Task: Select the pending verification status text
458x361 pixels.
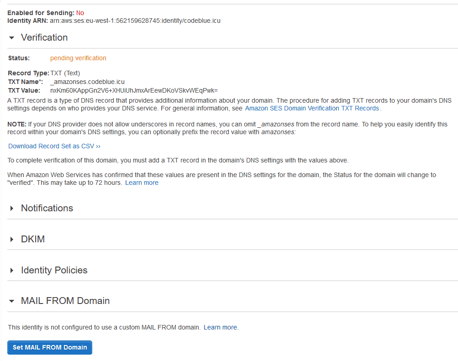Action: pyautogui.click(x=78, y=58)
